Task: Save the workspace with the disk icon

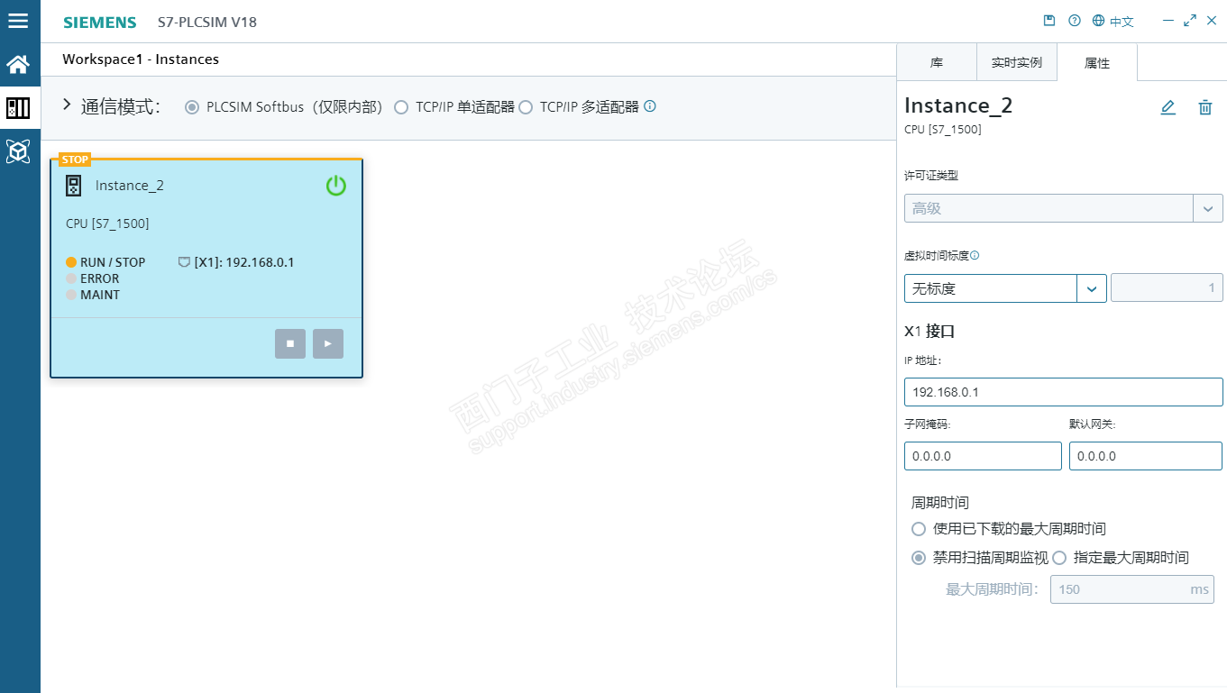Action: coord(1049,21)
